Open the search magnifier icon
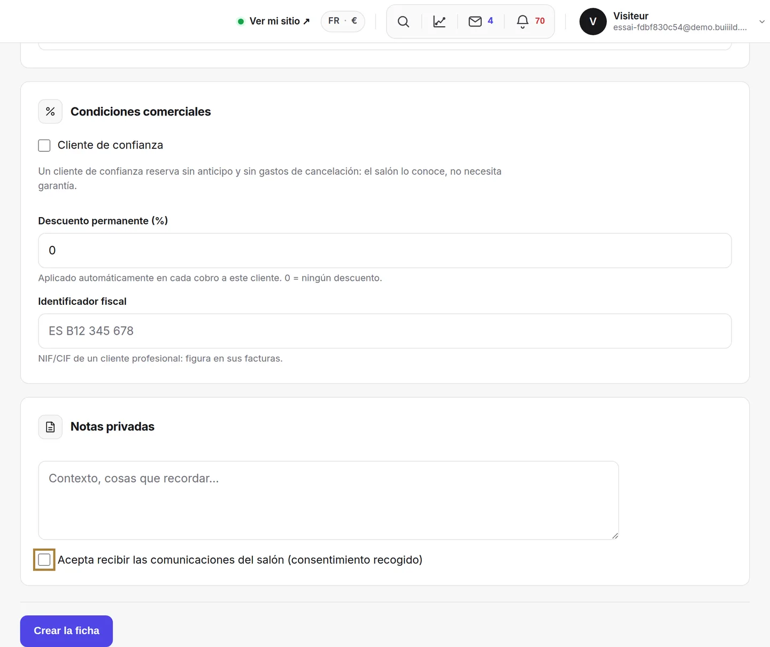770x647 pixels. pos(404,21)
